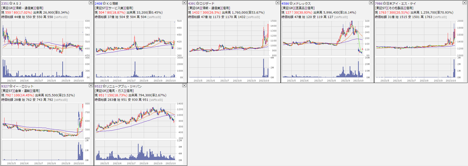Viewport: 468px width, 166px height.
Task: Open ticker code 9522 link
Action: [x=99, y=86]
